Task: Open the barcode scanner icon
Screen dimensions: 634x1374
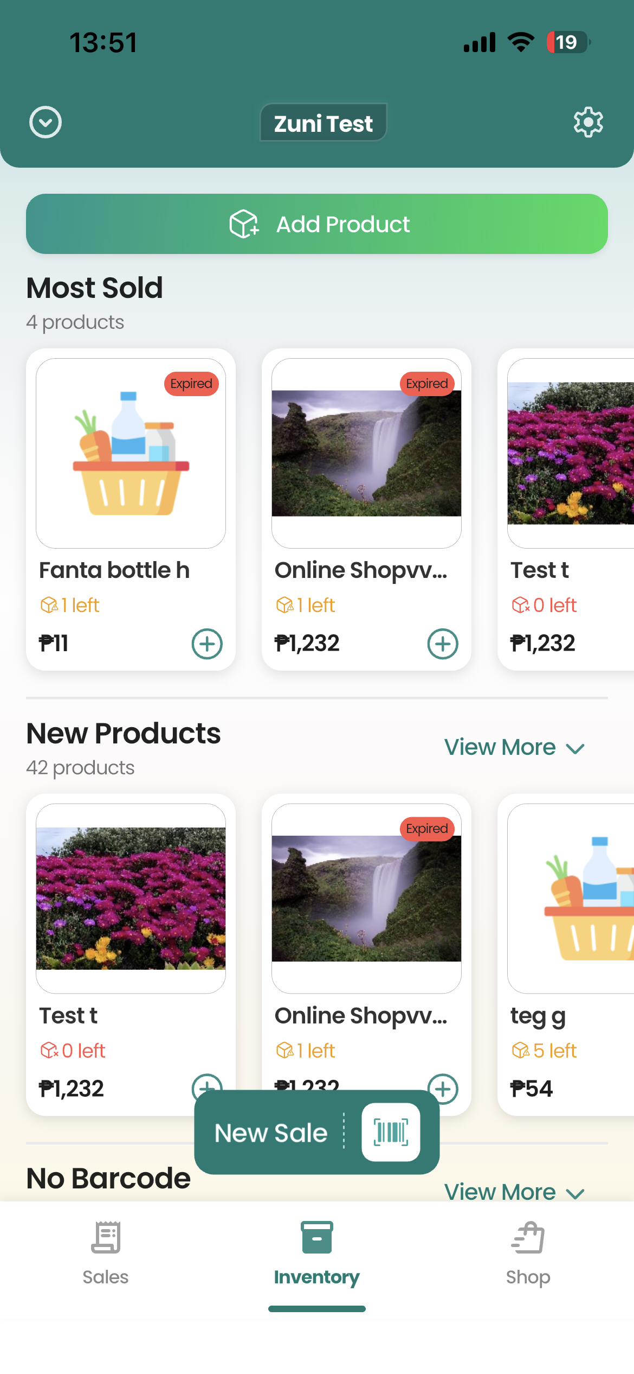Action: click(391, 1133)
